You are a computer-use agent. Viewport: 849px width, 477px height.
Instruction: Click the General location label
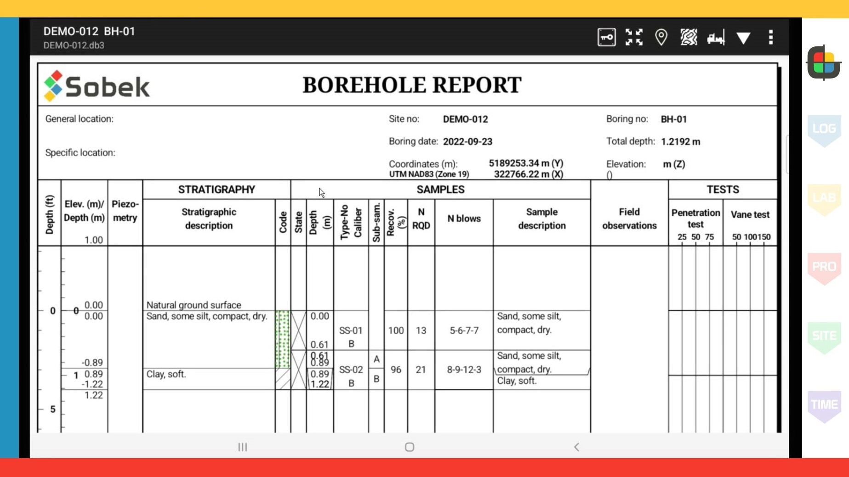[79, 119]
